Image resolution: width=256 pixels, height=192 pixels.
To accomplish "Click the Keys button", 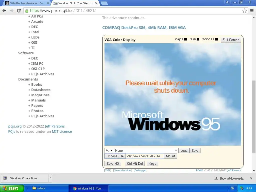I will pyautogui.click(x=152, y=163).
